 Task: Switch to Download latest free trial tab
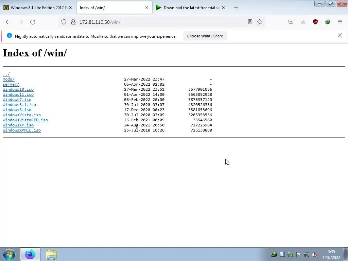(x=190, y=7)
